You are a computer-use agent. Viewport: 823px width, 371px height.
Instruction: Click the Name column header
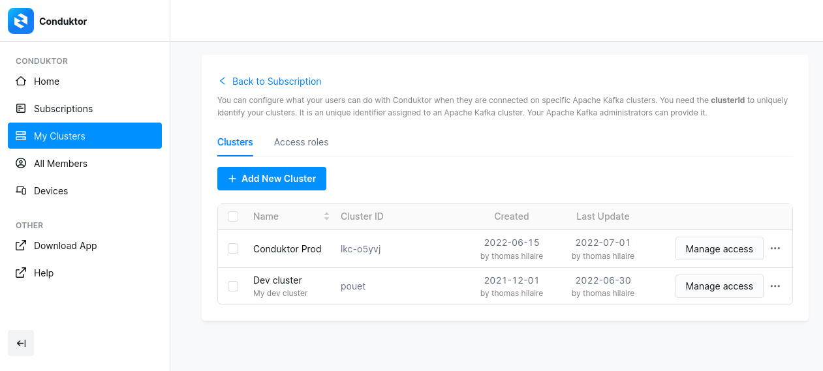(x=266, y=216)
